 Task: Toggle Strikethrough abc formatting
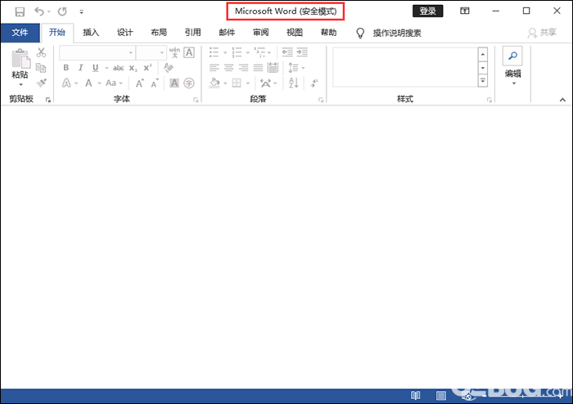point(118,68)
